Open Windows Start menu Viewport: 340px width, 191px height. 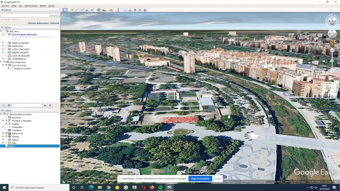point(4,188)
